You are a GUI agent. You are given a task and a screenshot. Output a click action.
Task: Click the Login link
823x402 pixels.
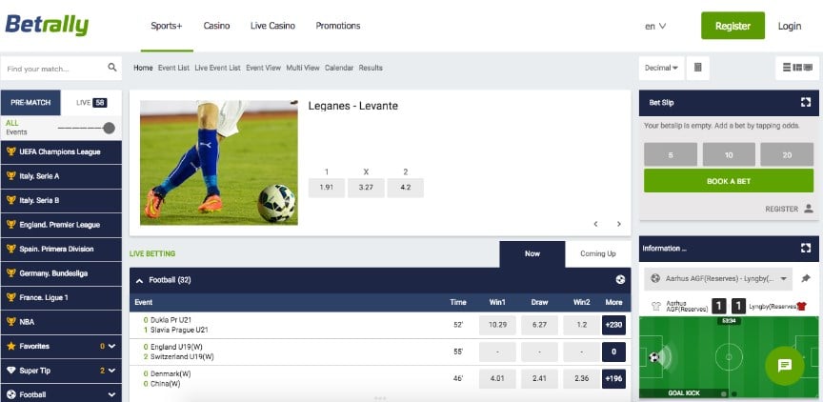790,26
